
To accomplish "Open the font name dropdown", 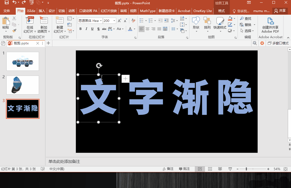I will click(x=101, y=21).
